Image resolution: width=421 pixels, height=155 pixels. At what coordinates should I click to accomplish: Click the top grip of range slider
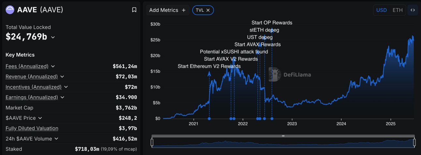click(x=283, y=136)
